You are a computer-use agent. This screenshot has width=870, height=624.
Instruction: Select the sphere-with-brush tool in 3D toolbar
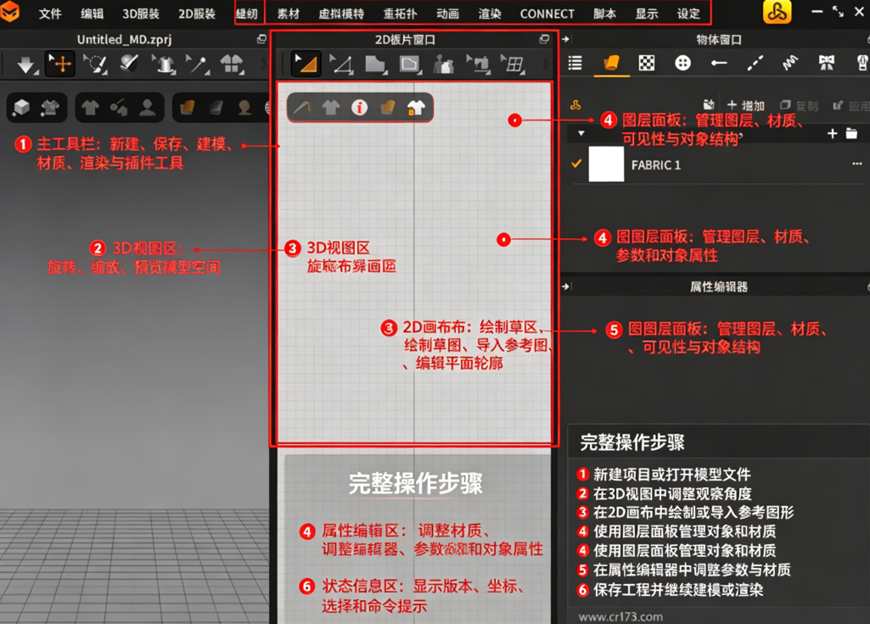click(x=129, y=64)
